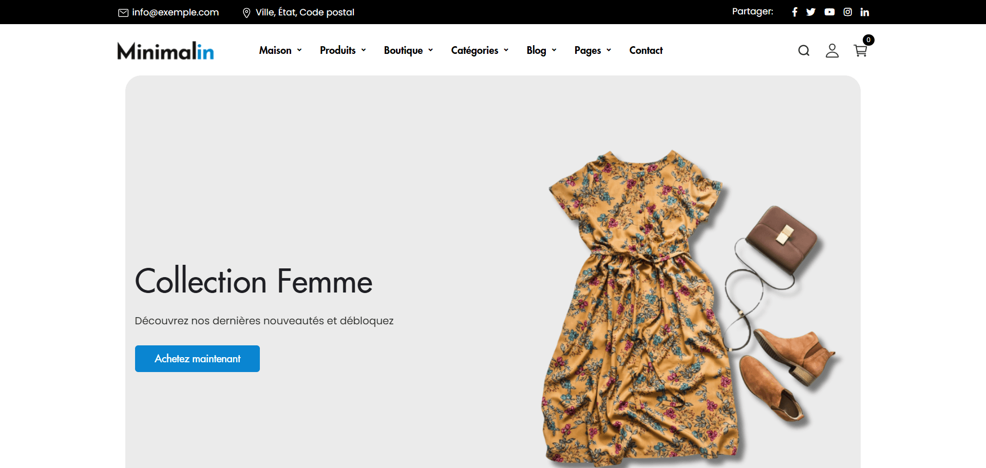This screenshot has width=986, height=468.
Task: Click the location pin icon
Action: (x=246, y=12)
